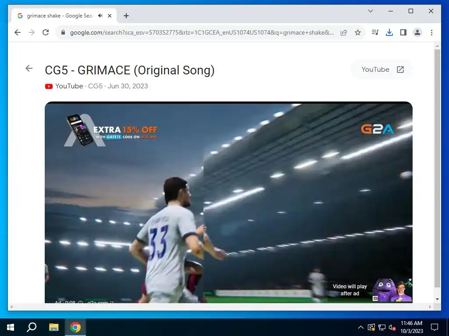
Task: Click horizontal scrollbar left arrow
Action: 11,307
